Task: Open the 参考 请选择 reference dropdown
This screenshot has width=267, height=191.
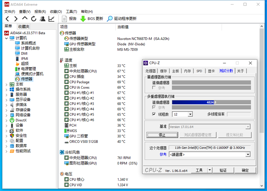Action: [248, 154]
